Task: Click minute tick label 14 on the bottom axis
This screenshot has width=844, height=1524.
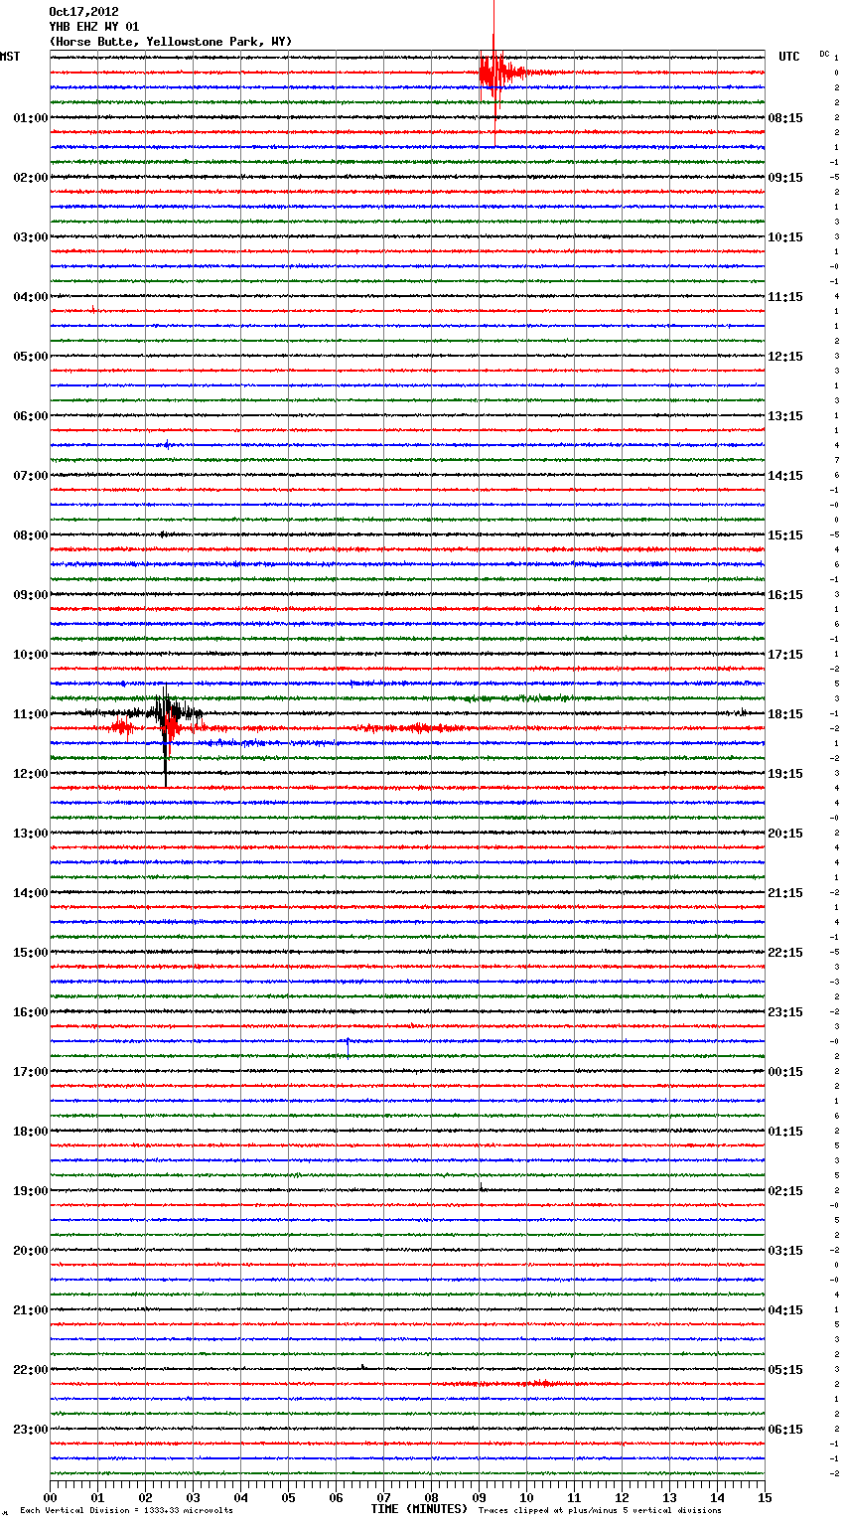Action: pyautogui.click(x=718, y=1497)
